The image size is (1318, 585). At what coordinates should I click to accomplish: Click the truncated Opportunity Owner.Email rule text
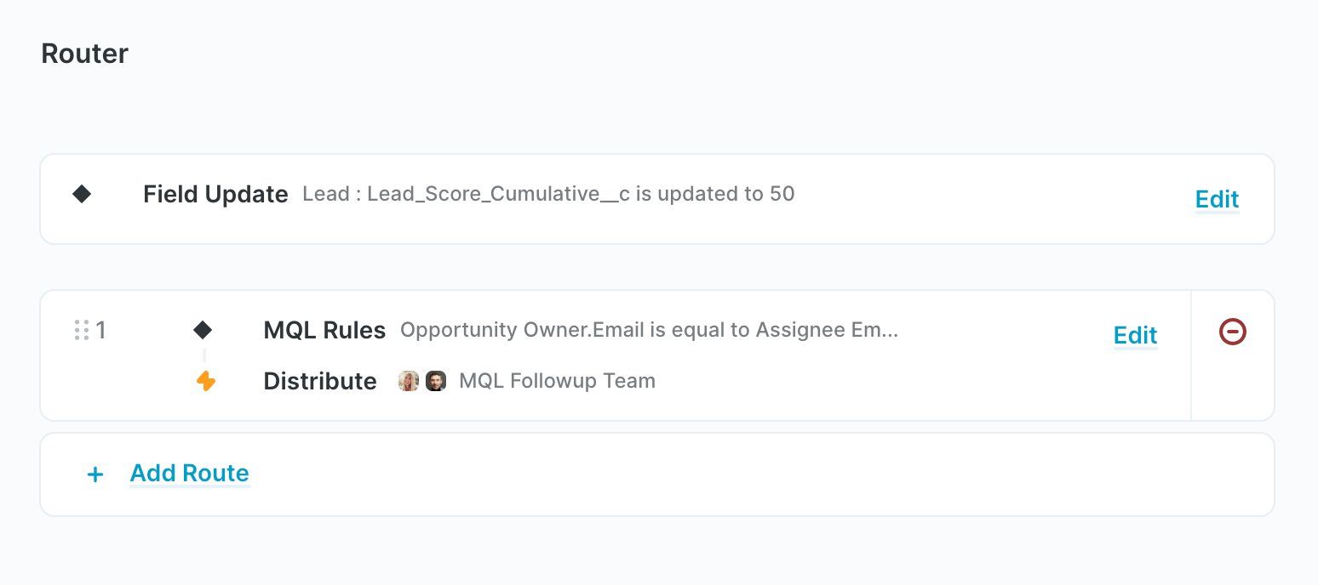click(649, 330)
